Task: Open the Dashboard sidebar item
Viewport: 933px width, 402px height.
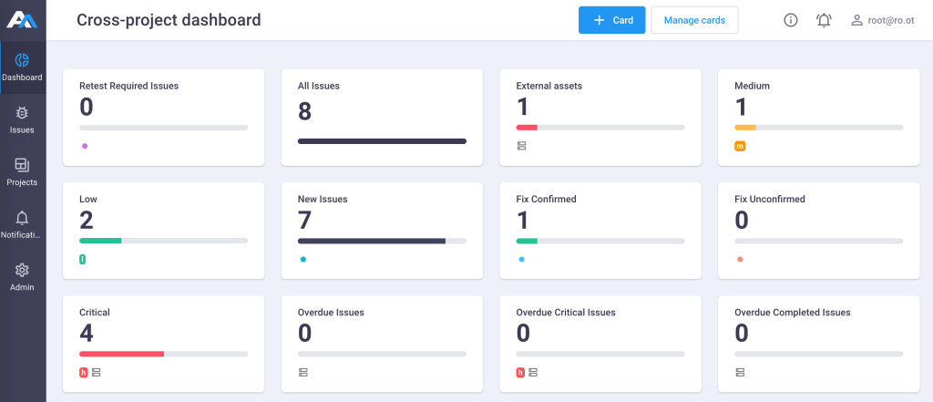Action: 22,67
